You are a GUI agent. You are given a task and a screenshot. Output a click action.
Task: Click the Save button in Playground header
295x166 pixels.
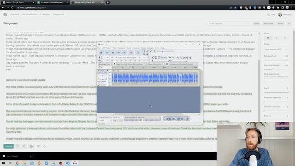coord(257,24)
